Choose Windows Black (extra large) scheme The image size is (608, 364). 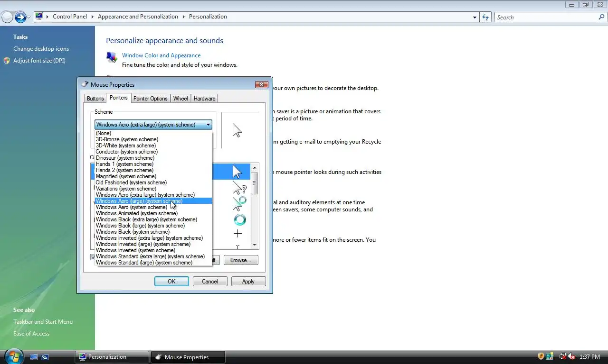153,219
